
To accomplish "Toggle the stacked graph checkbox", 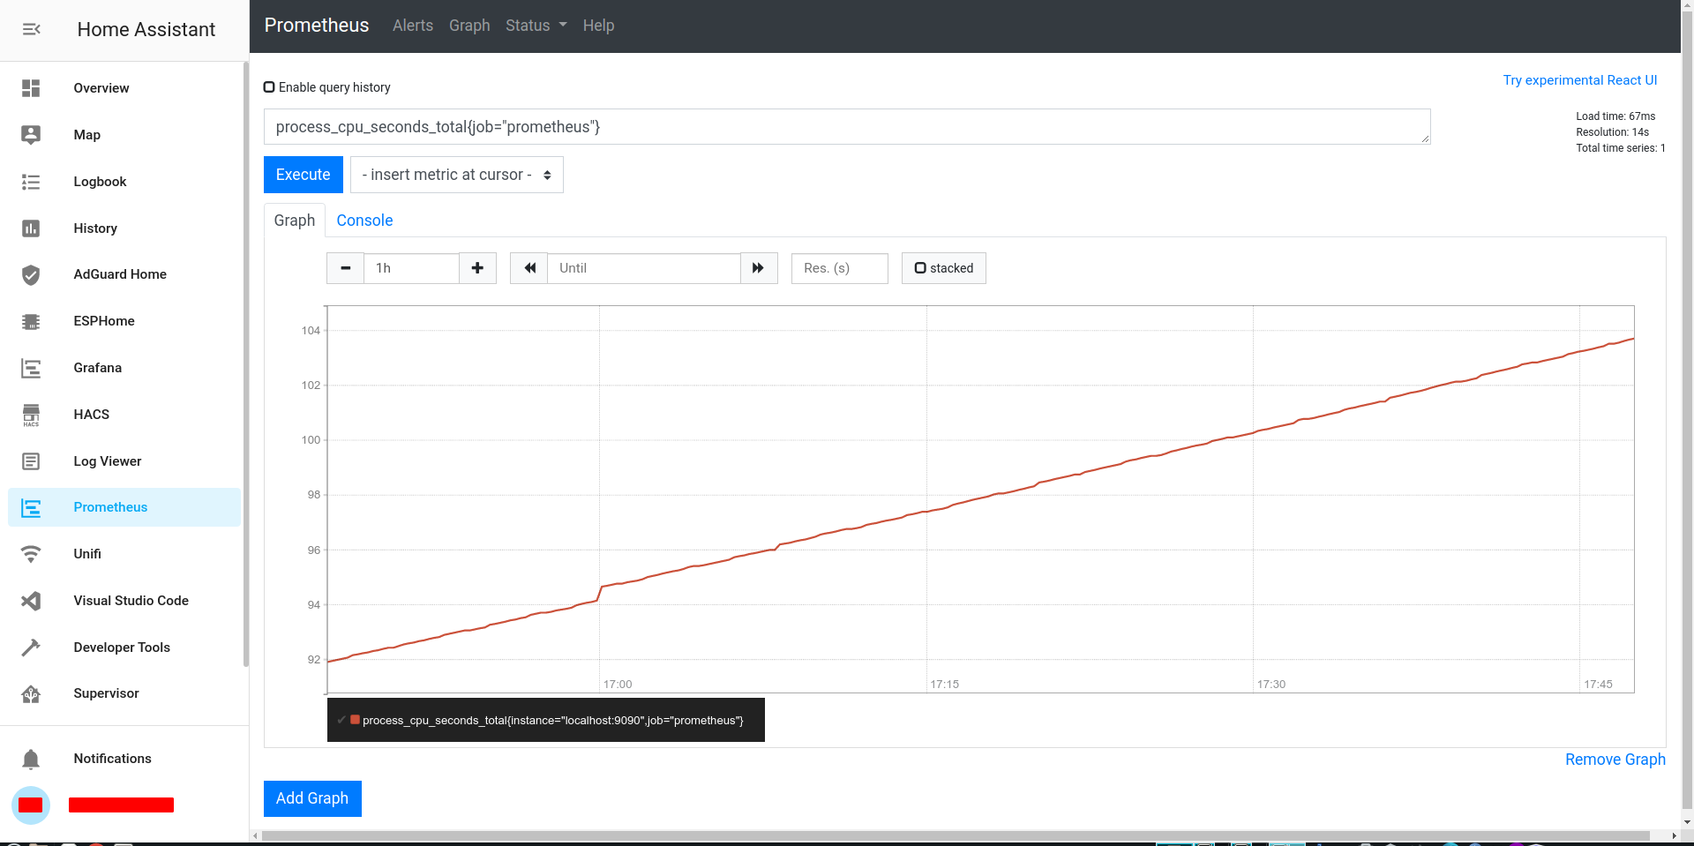I will pos(920,268).
